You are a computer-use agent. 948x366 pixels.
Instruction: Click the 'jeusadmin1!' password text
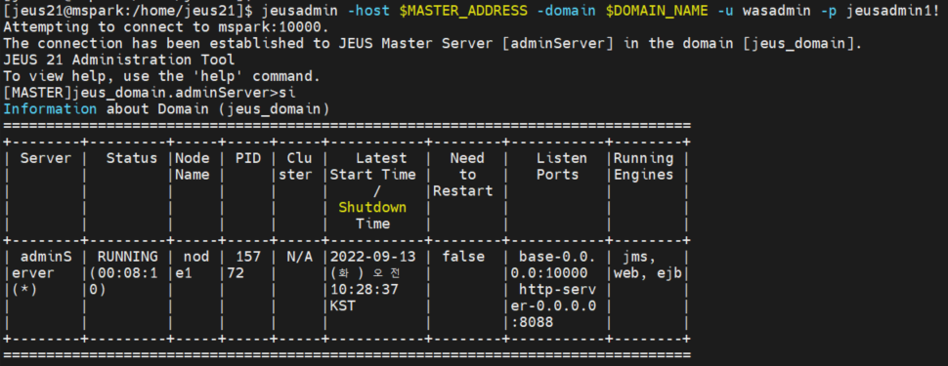[x=893, y=12]
